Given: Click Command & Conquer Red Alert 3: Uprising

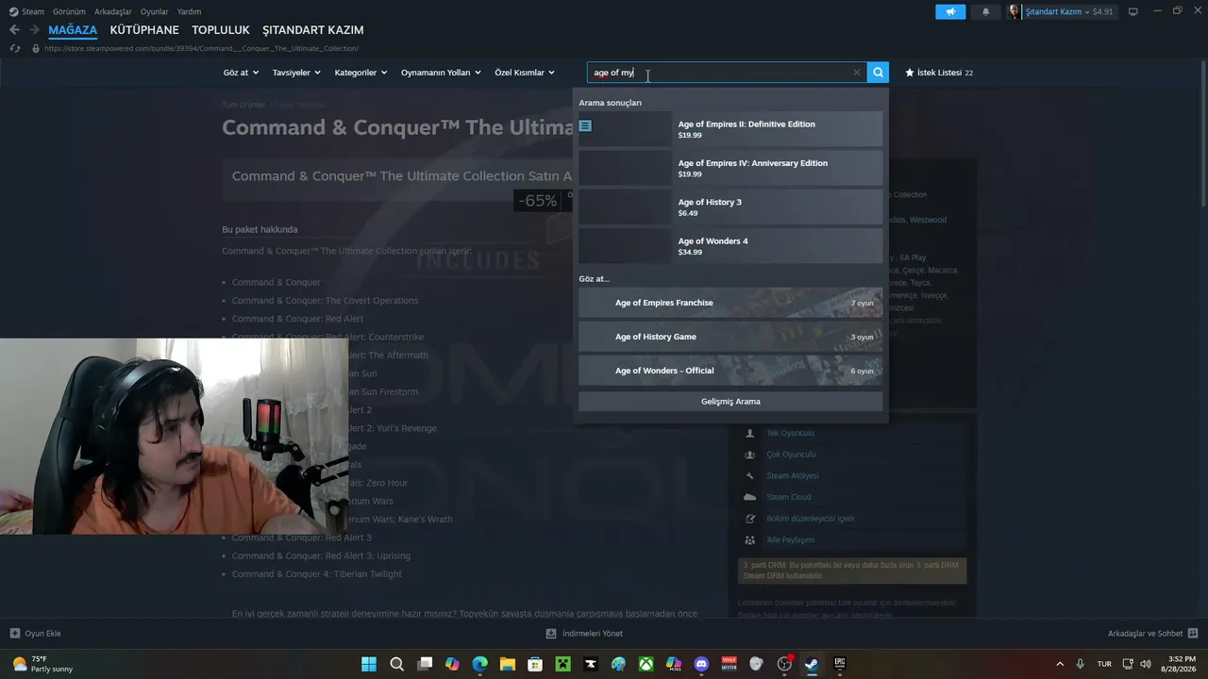Looking at the screenshot, I should pyautogui.click(x=321, y=555).
